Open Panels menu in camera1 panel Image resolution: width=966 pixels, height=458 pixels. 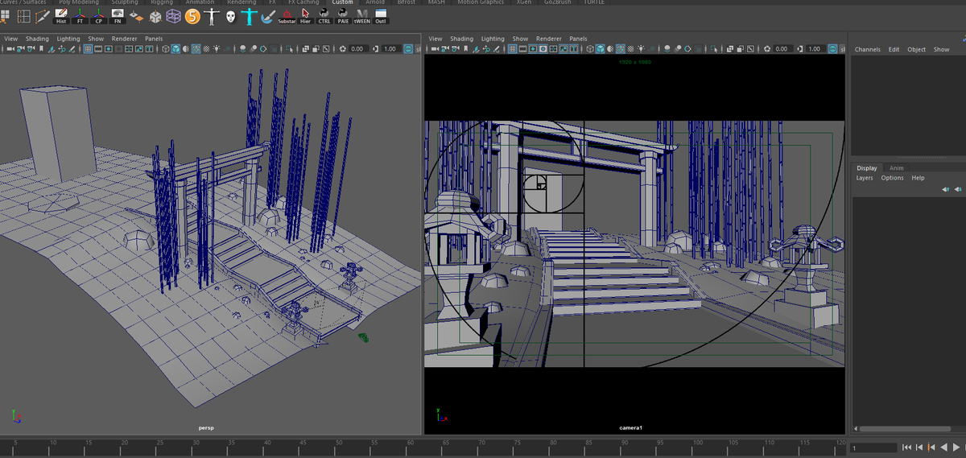[x=578, y=39]
